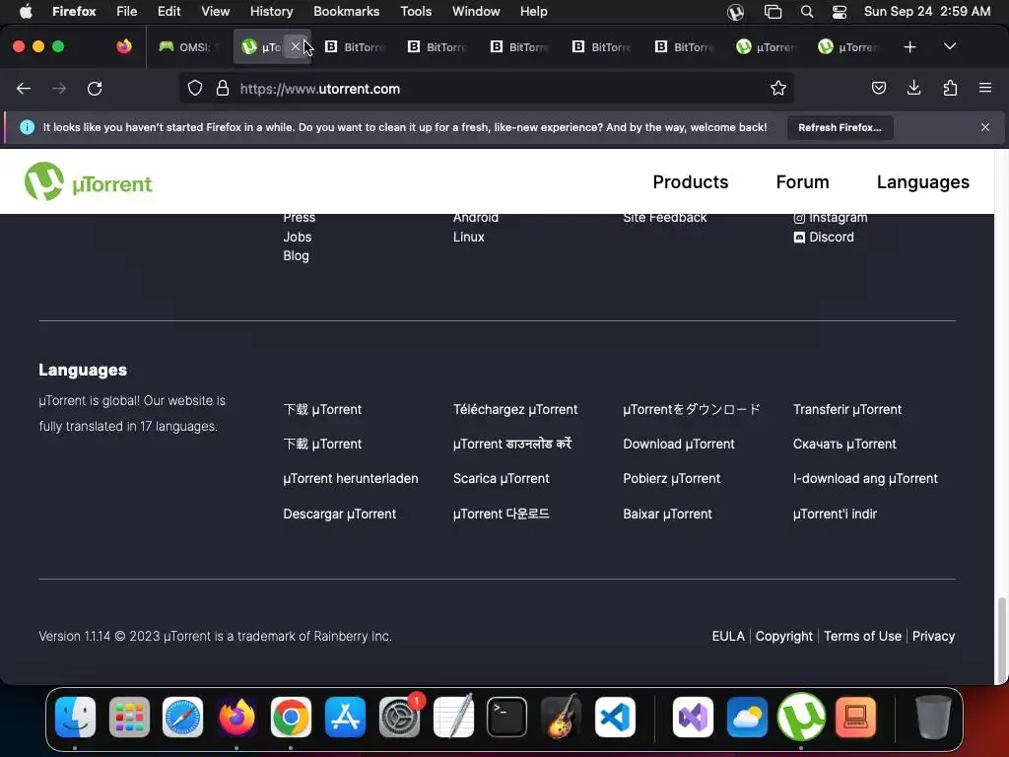Open Terminal from the Dock
The image size is (1009, 757).
tap(506, 717)
